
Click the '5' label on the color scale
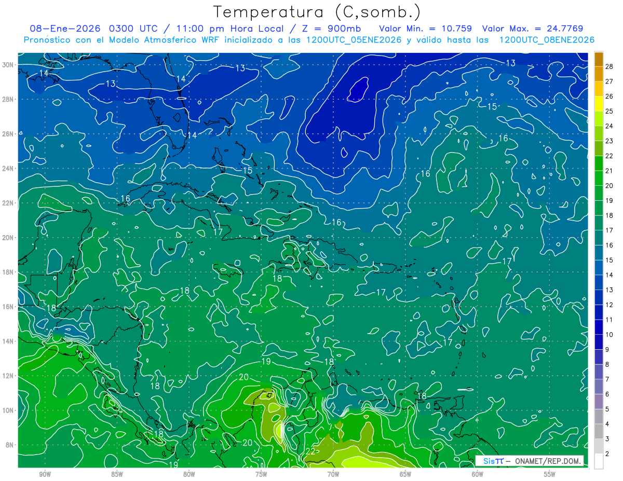(x=607, y=409)
